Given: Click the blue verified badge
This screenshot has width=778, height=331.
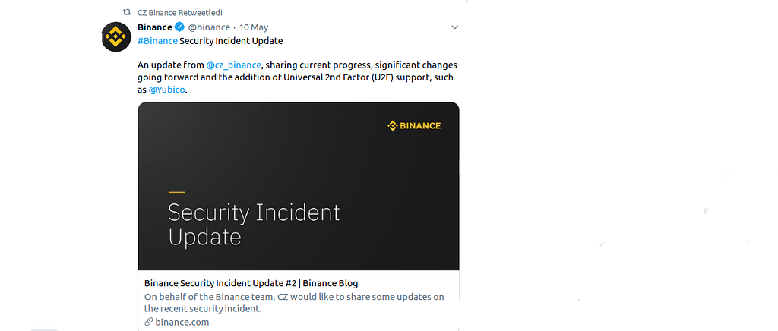Looking at the screenshot, I should tap(179, 27).
